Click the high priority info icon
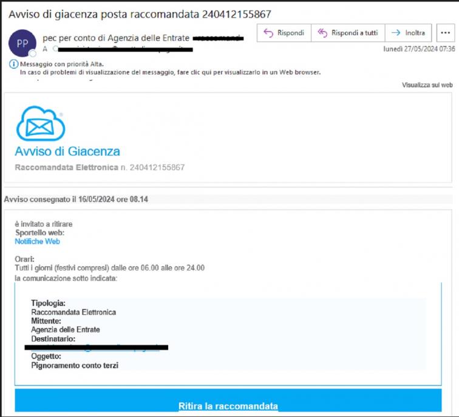This screenshot has height=417, width=459. (14, 64)
